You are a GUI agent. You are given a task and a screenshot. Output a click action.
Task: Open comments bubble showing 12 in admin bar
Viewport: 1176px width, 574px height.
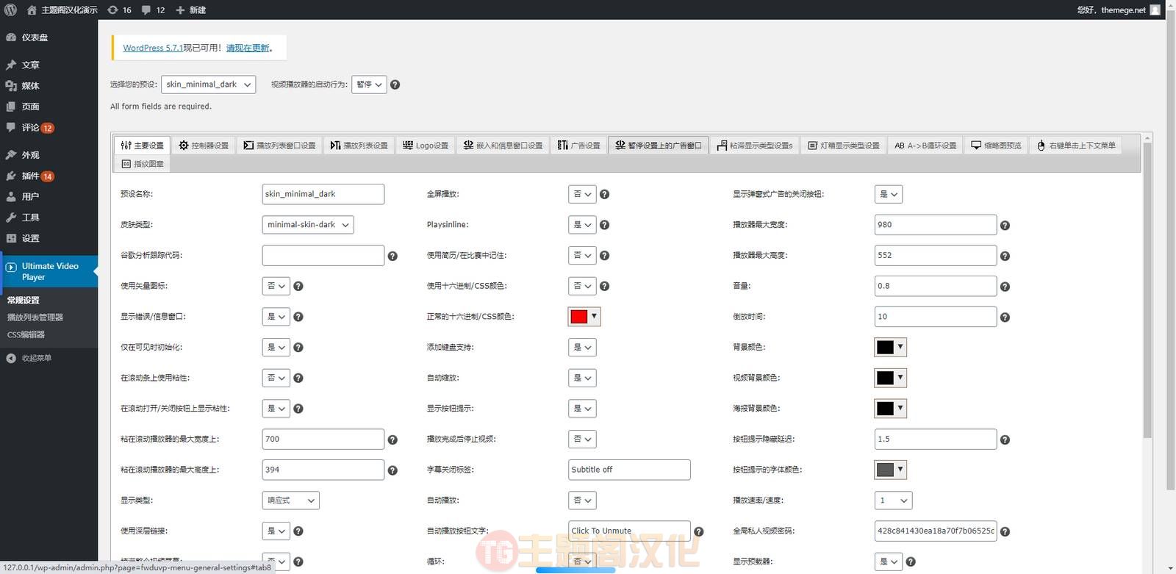click(x=153, y=10)
